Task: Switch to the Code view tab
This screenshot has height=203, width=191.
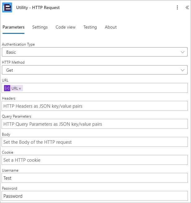Action: pos(65,27)
